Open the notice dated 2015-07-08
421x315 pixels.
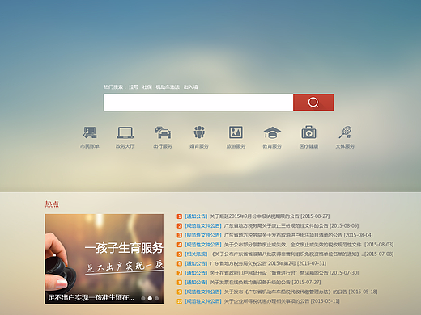tap(302, 254)
